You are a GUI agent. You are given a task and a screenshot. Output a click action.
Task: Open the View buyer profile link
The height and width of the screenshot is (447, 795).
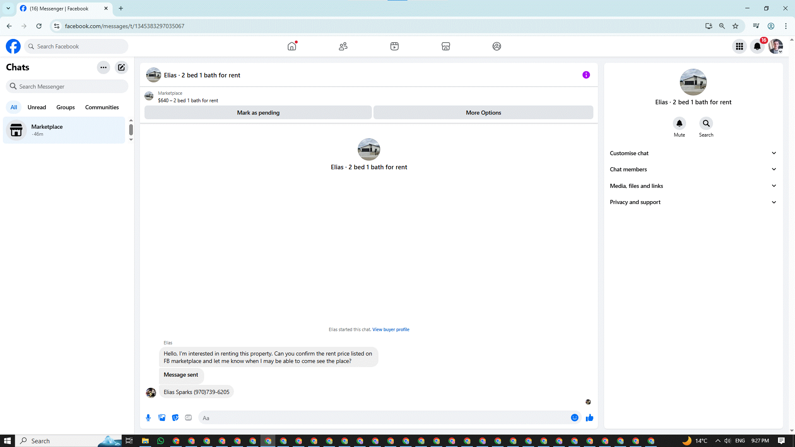coord(391,330)
